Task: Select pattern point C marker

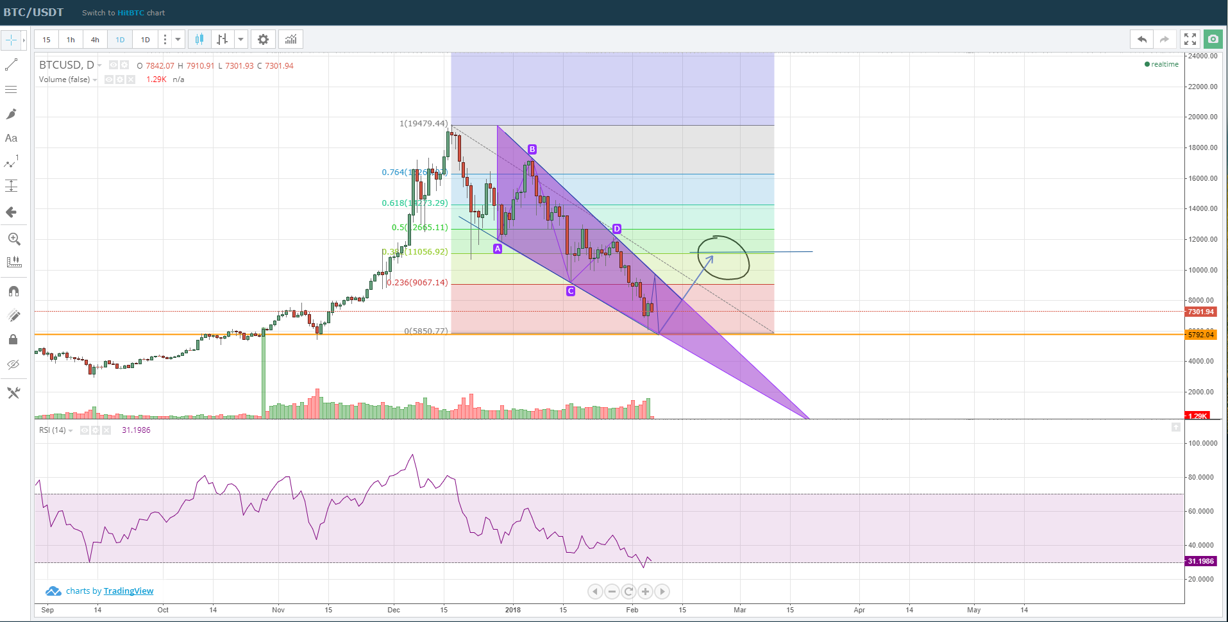Action: point(571,291)
